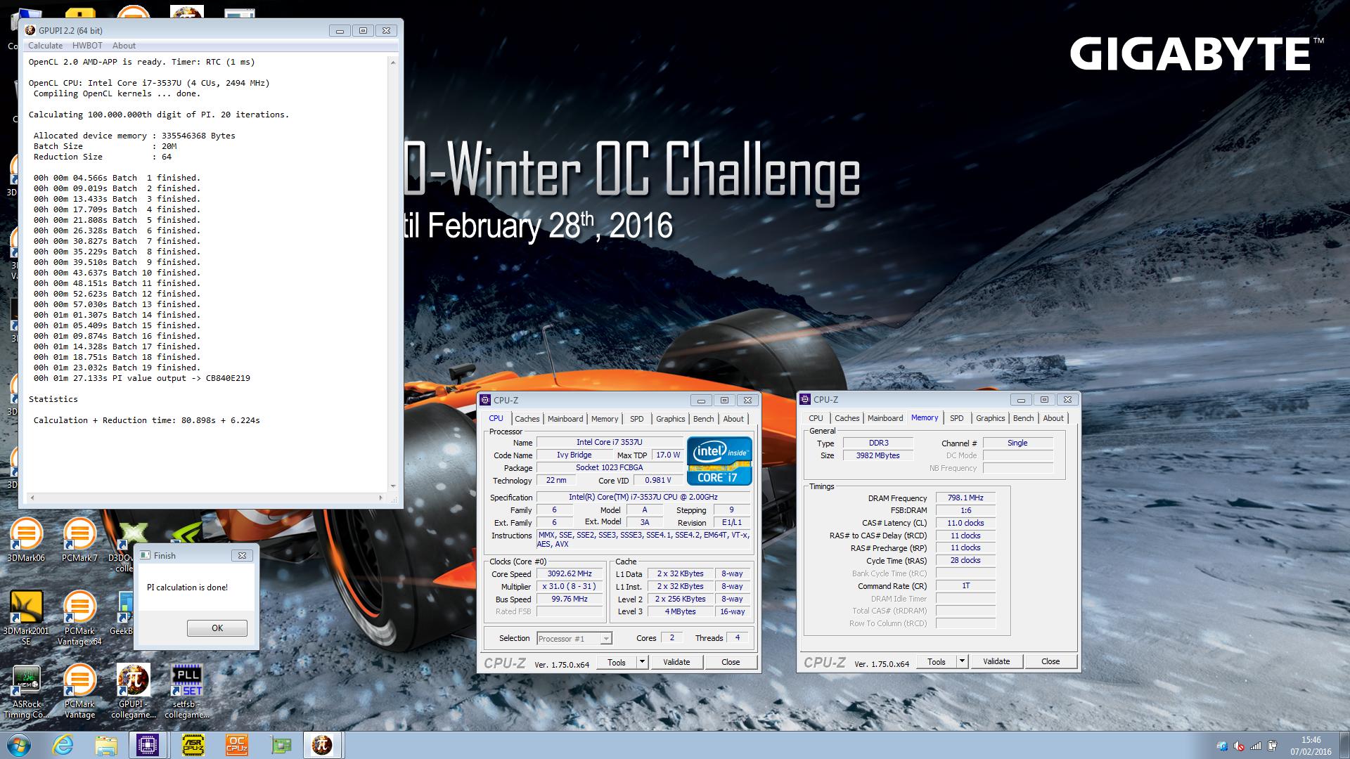
Task: Click Tools button in right CPU-Z
Action: pos(937,661)
